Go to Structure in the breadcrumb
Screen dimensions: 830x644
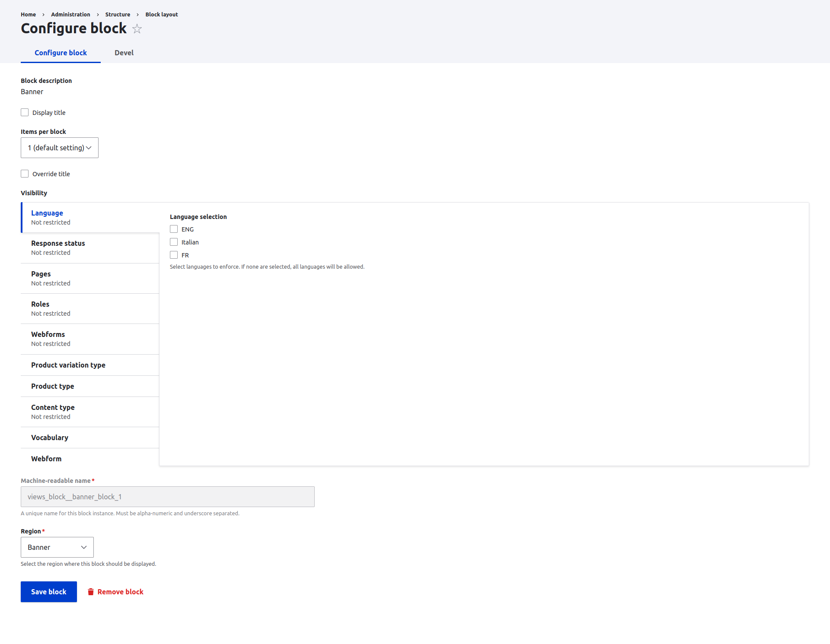click(118, 14)
